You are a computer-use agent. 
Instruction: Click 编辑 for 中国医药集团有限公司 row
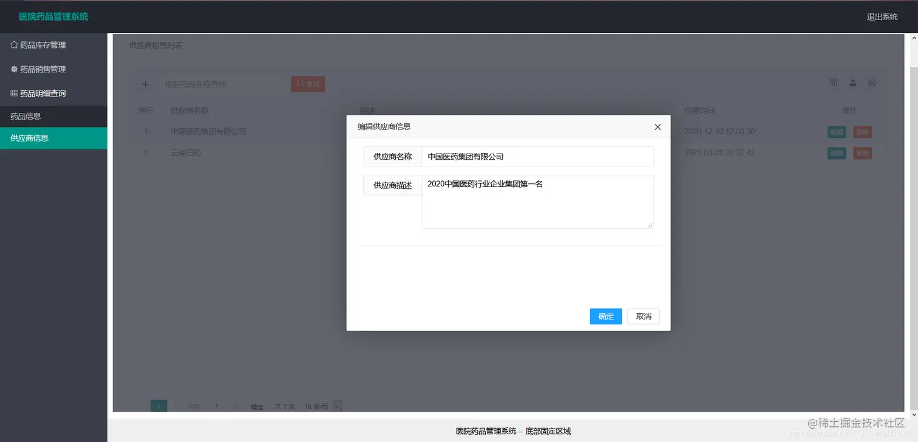(837, 132)
